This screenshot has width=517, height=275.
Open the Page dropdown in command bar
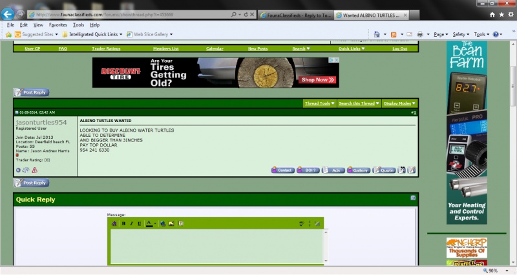point(441,34)
